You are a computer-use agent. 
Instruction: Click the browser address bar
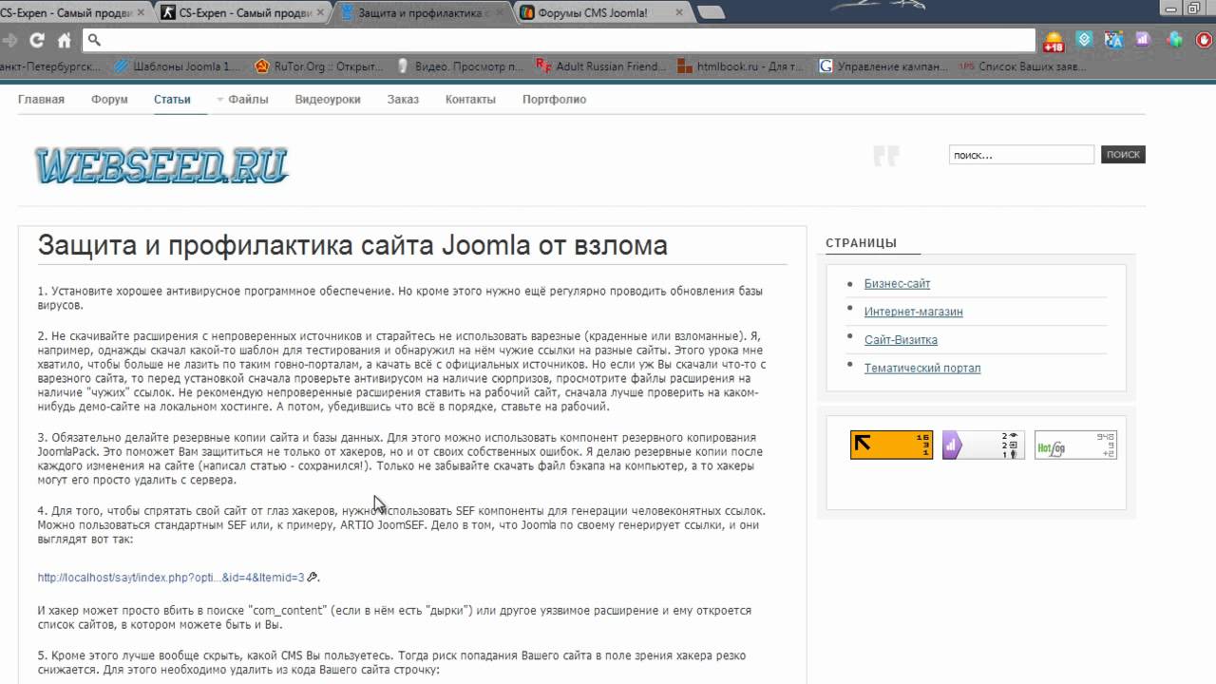click(559, 41)
